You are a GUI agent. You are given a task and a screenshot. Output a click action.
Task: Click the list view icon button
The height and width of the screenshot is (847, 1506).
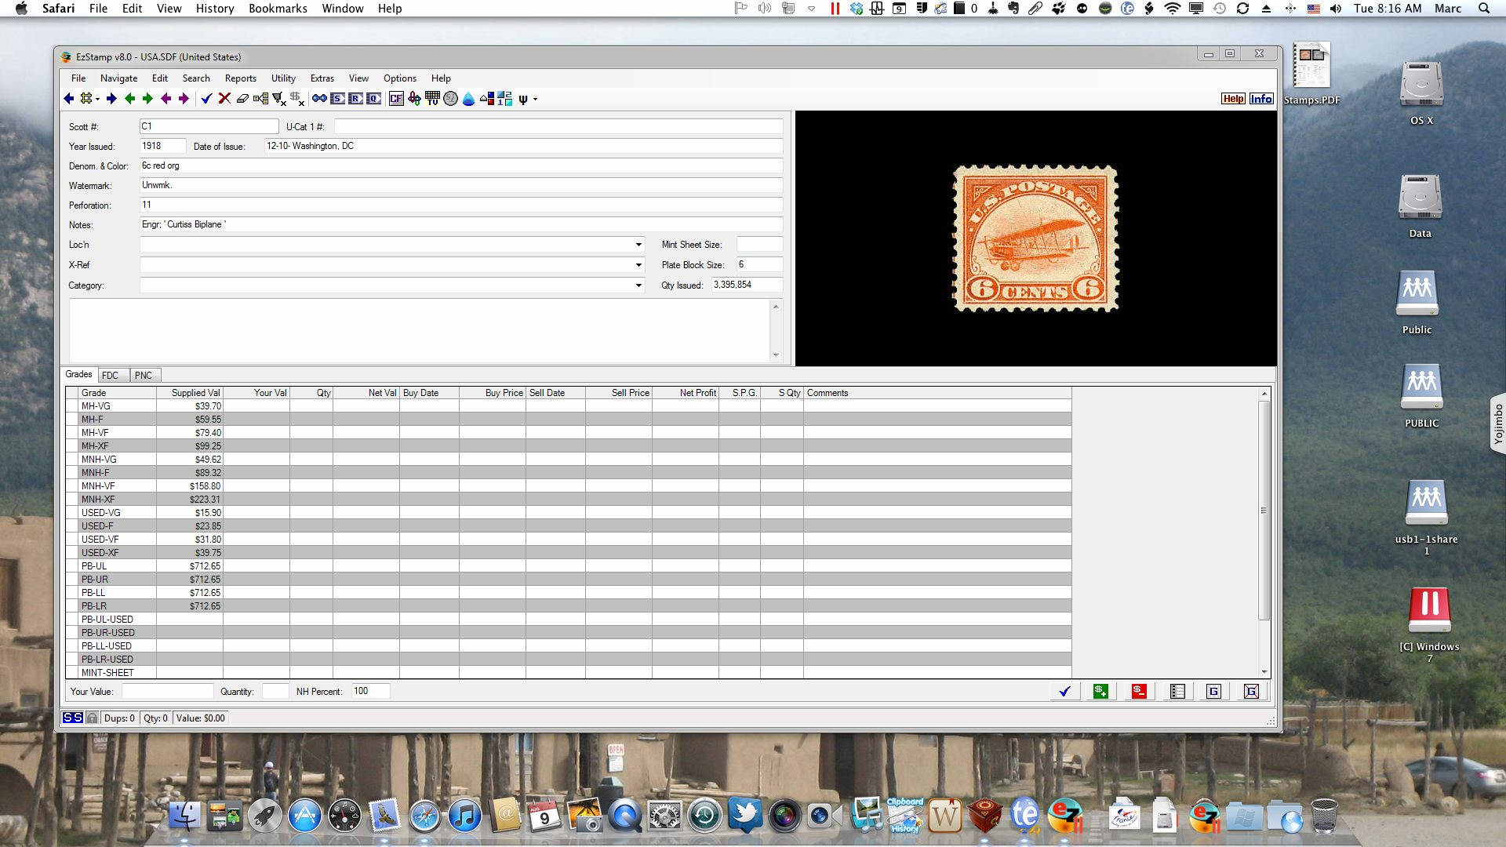[1177, 691]
